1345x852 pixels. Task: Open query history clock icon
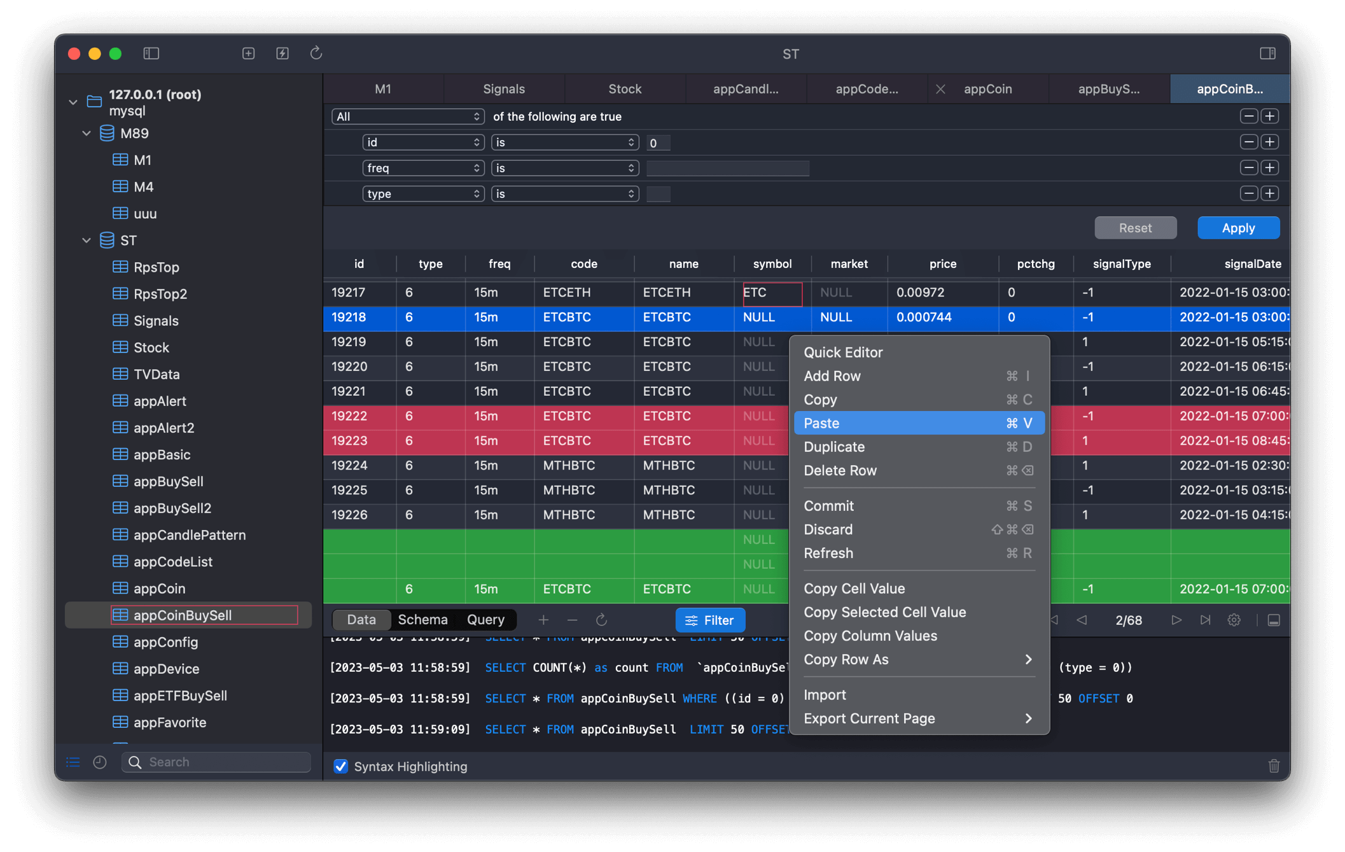pyautogui.click(x=100, y=762)
